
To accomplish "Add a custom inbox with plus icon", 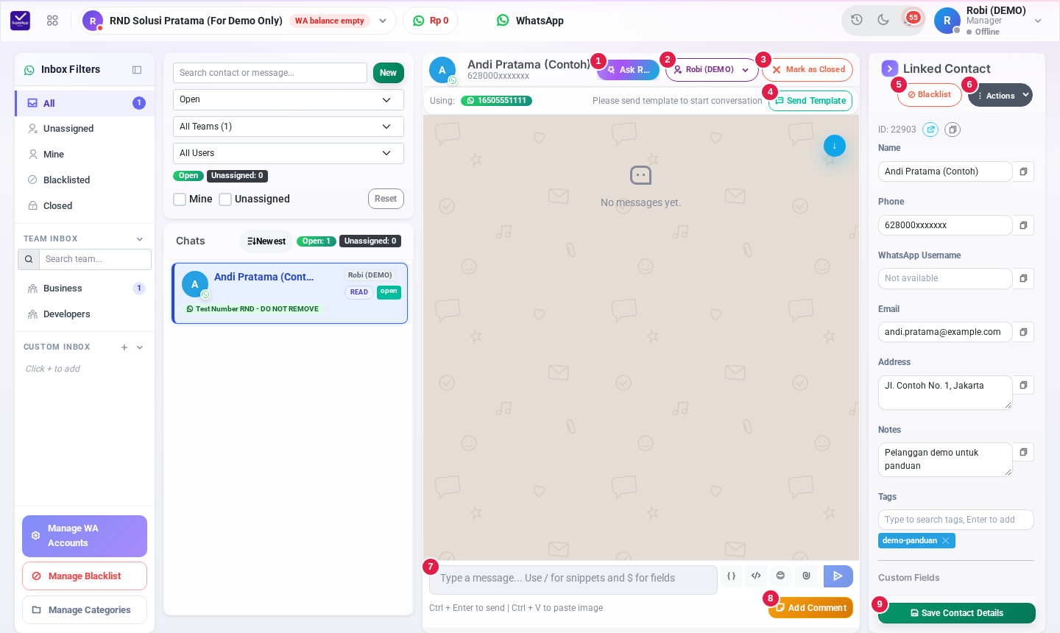I will pos(124,347).
